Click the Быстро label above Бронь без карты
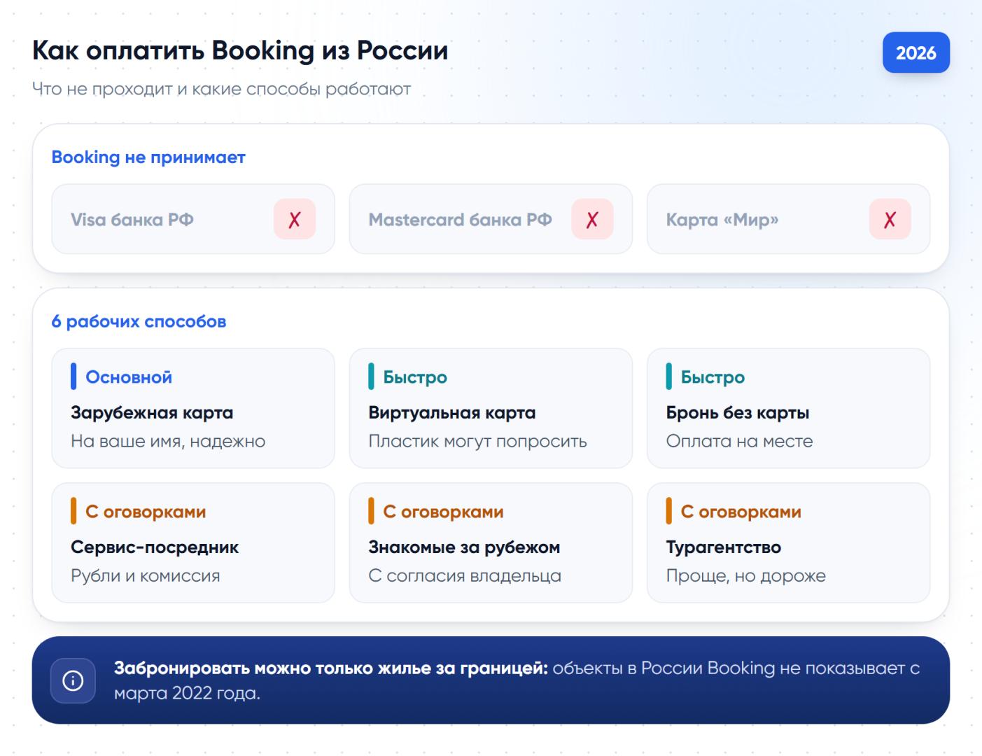The height and width of the screenshot is (756, 982). 713,377
